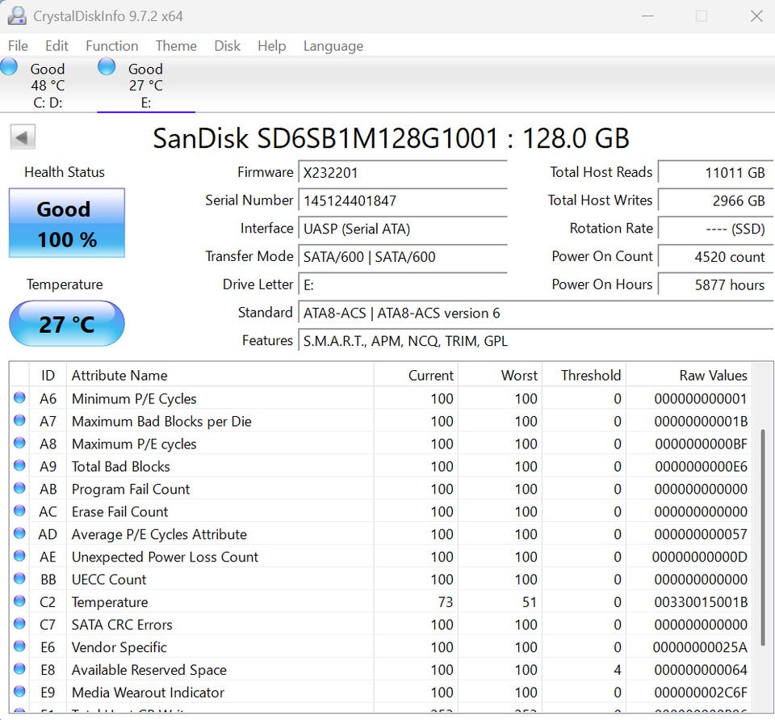This screenshot has height=720, width=775.
Task: Click status dot for Media Wearout Indicator
Action: click(x=19, y=692)
